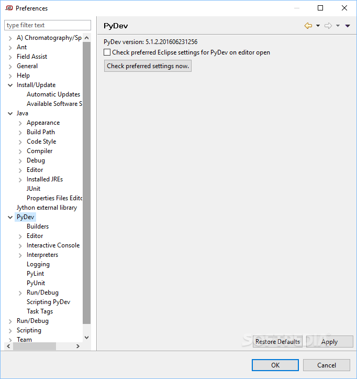Click horizontal scrollbar right arrow
The height and width of the screenshot is (379, 357).
tap(77, 346)
